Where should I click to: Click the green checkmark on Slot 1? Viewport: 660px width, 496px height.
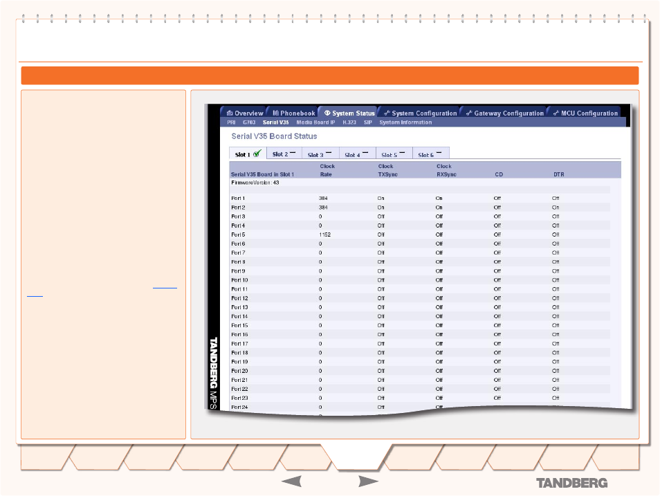click(x=257, y=154)
